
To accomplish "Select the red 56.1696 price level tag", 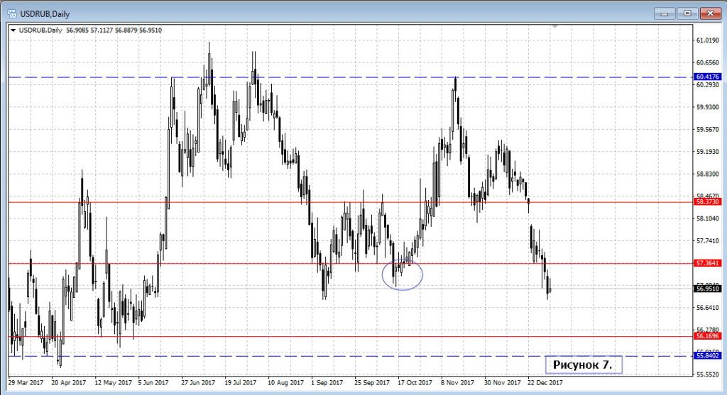I will click(x=708, y=337).
